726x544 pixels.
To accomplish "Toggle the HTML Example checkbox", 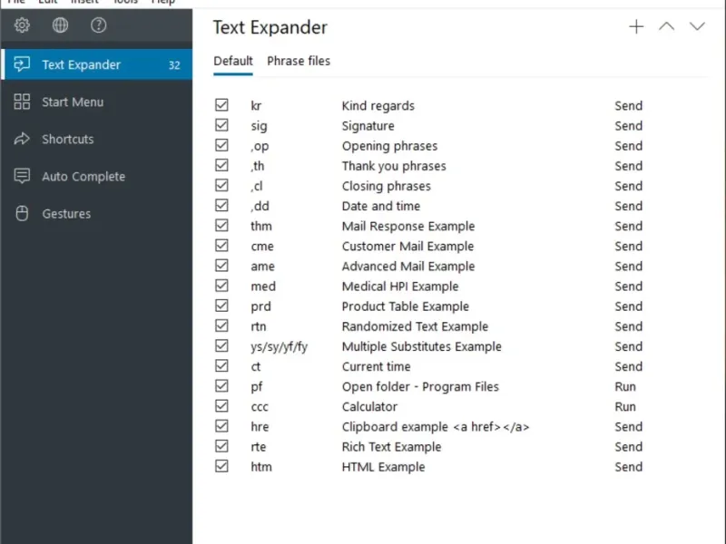I will click(221, 467).
